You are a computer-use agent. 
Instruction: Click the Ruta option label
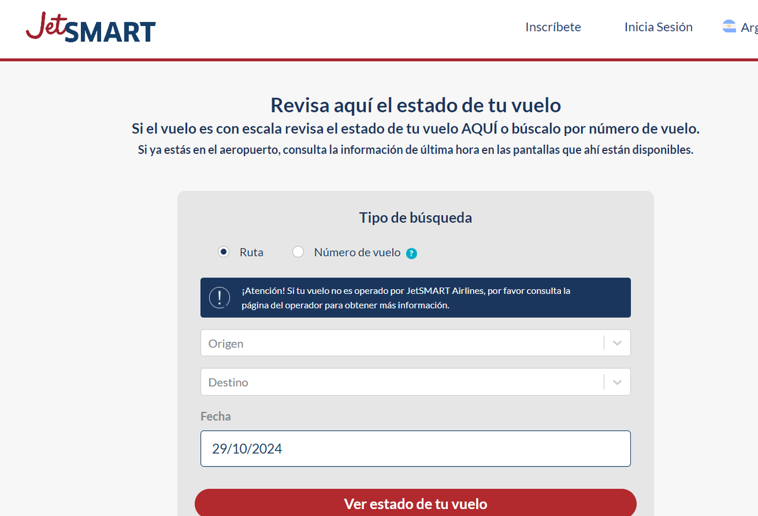[x=251, y=252]
